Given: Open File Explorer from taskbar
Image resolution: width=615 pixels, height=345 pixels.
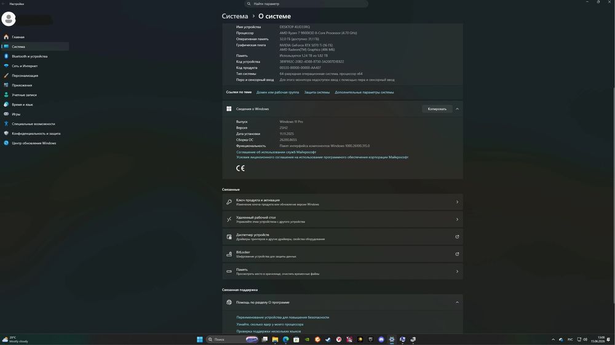Looking at the screenshot, I should (275, 339).
